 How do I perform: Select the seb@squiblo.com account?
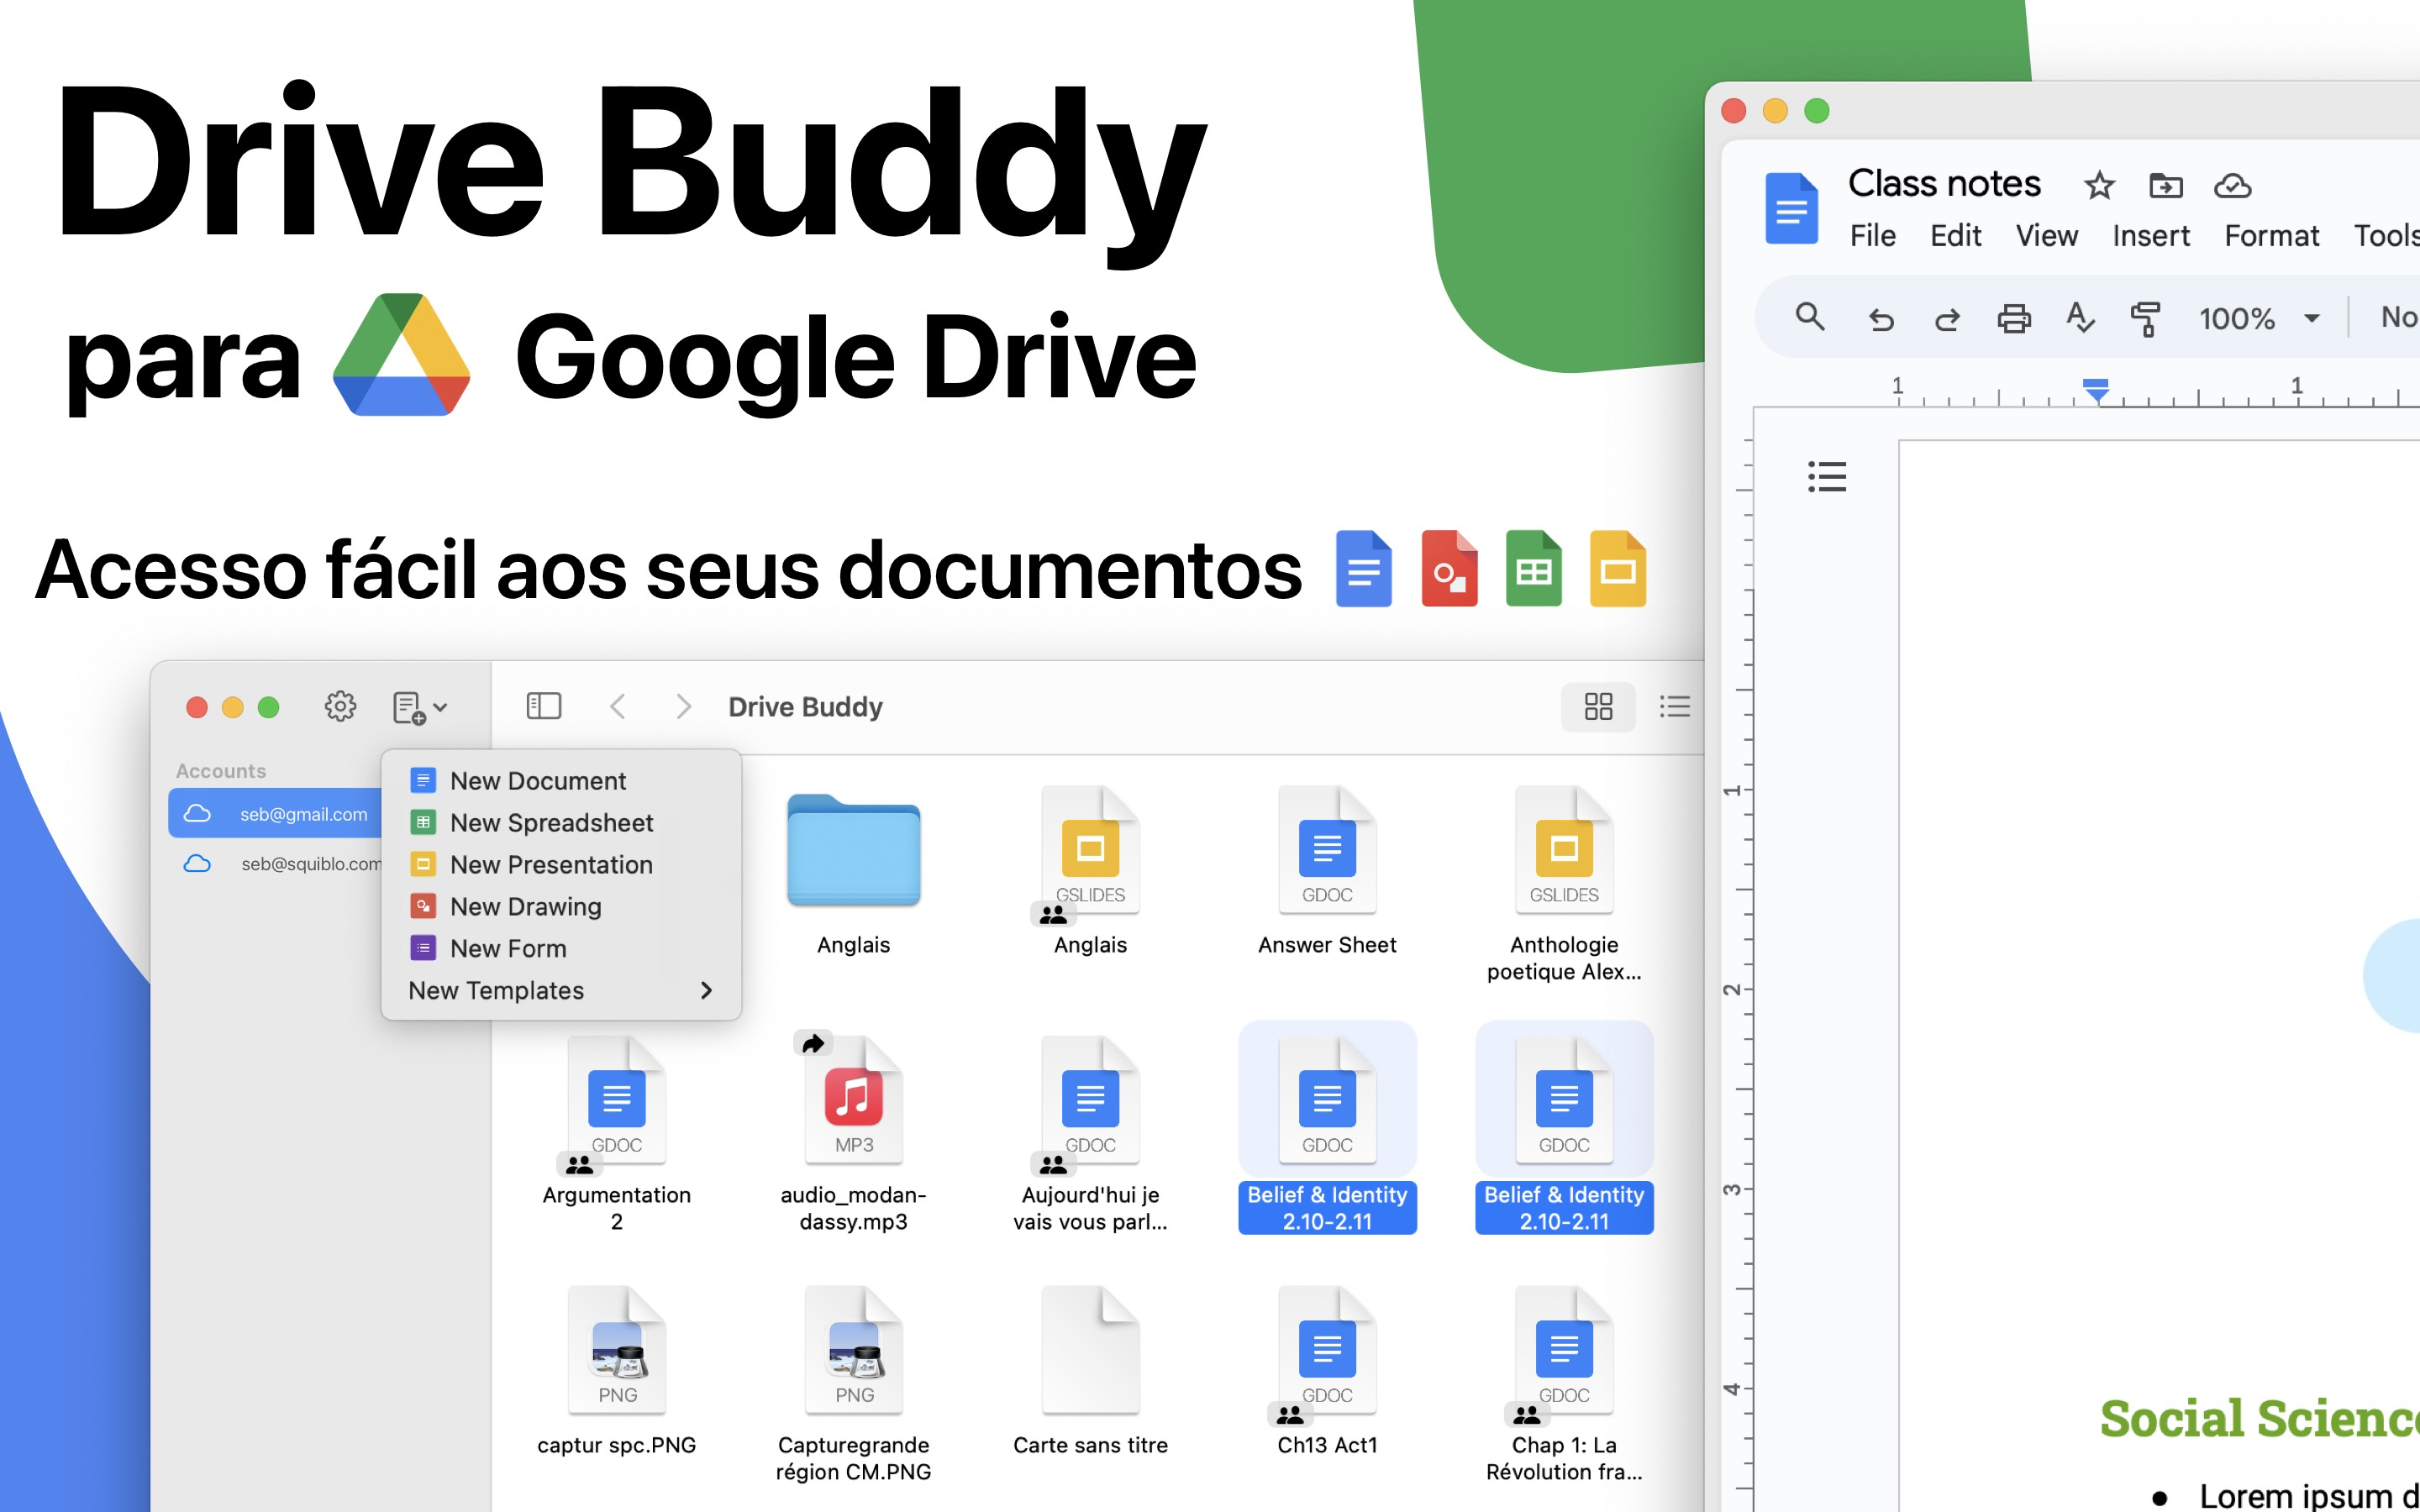point(275,863)
